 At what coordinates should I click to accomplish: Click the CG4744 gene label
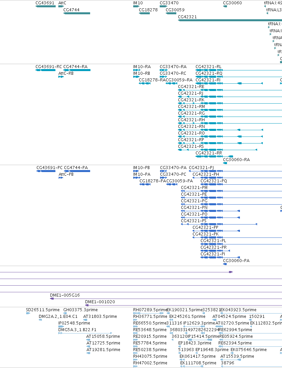[x=71, y=10]
